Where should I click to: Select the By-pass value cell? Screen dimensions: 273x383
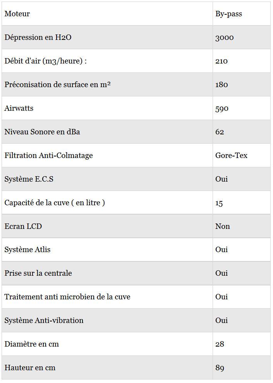228,14
